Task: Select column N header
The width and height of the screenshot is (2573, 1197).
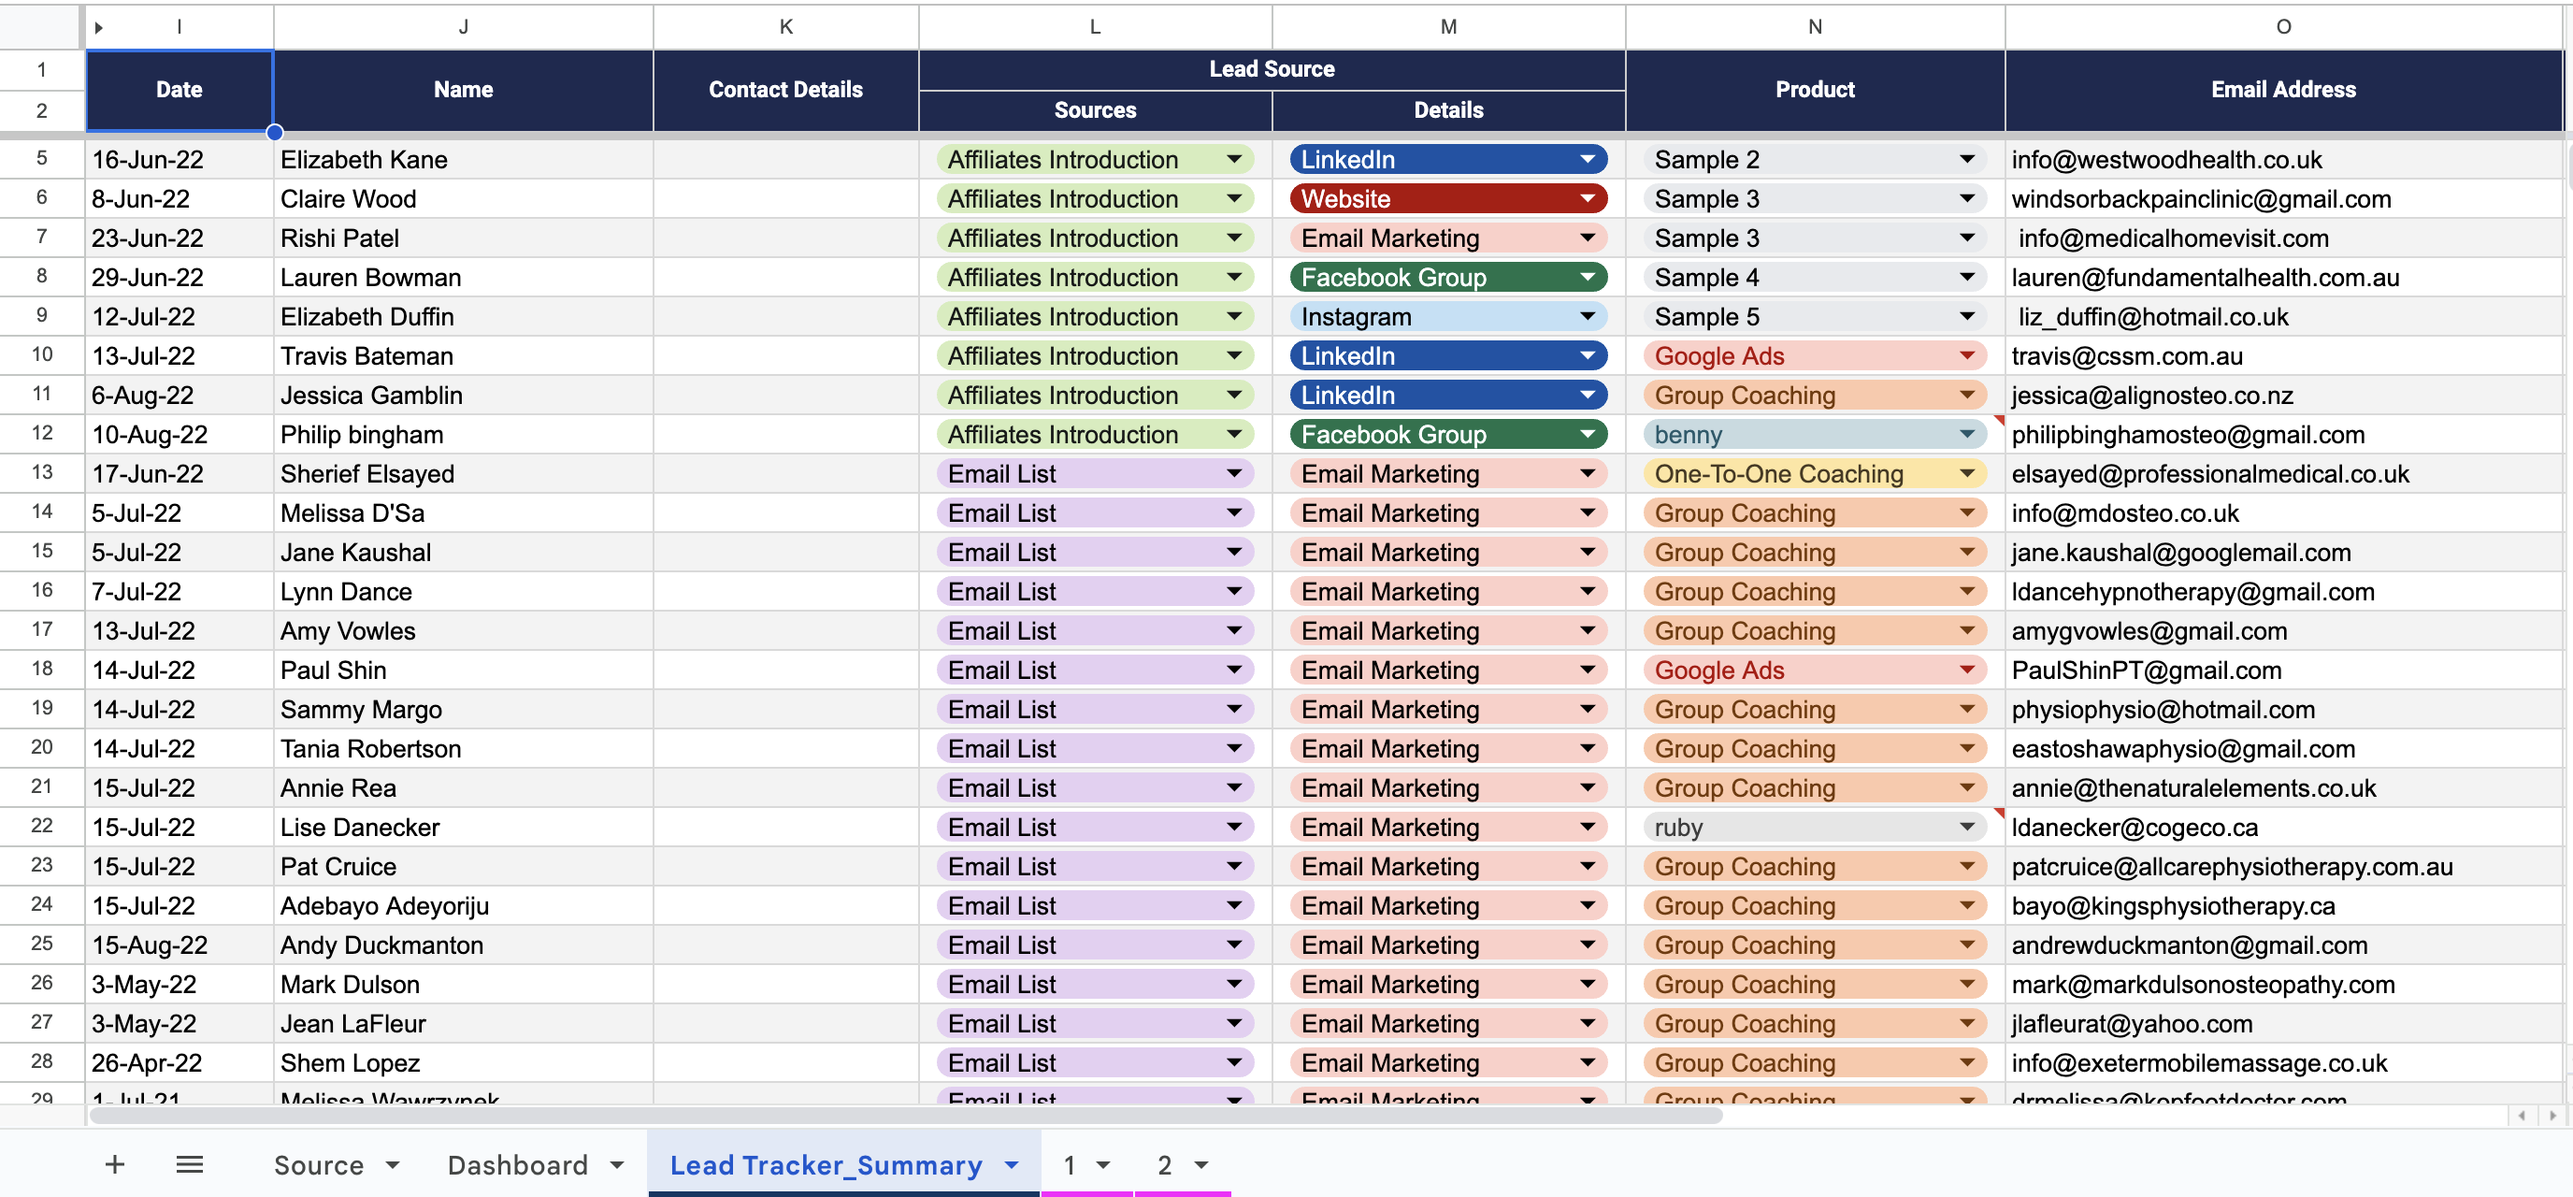Action: click(x=1814, y=28)
